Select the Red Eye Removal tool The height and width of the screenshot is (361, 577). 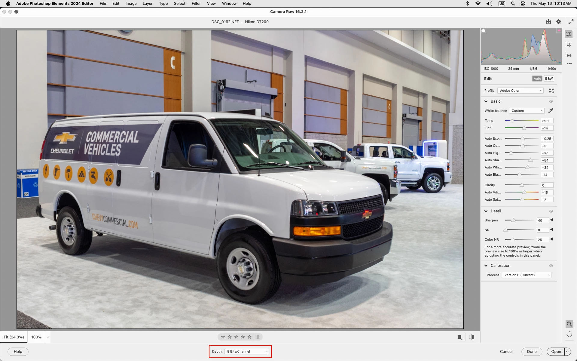(569, 55)
